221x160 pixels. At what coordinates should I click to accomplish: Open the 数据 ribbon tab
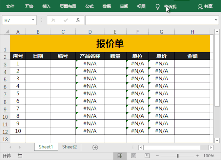pyautogui.click(x=107, y=7)
